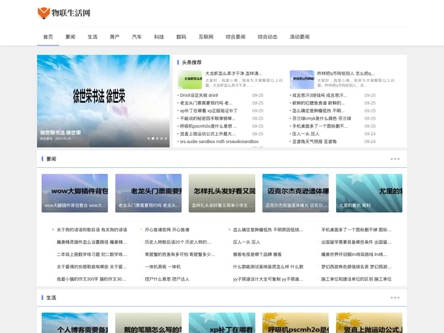Open article 二年级上册数学练习题
The width and height of the screenshot is (444, 333).
click(92, 254)
